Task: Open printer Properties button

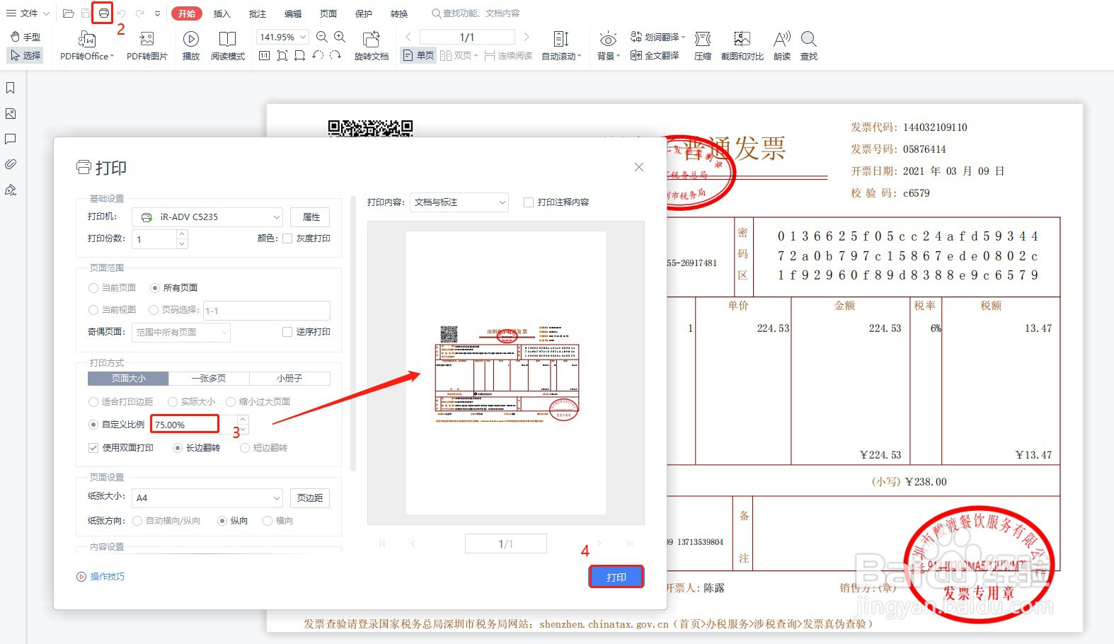Action: click(x=310, y=217)
